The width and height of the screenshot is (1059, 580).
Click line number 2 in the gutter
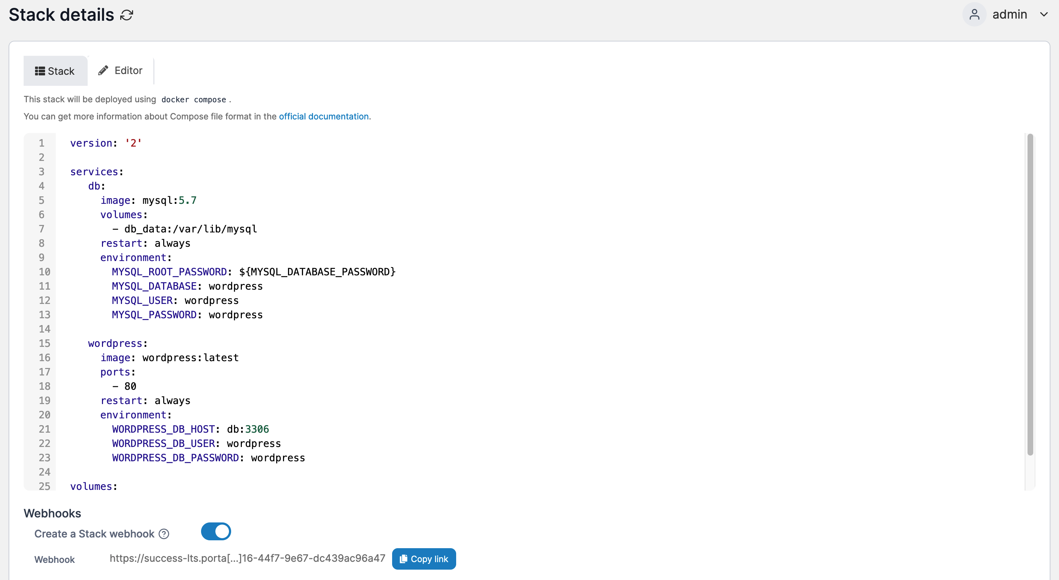pyautogui.click(x=42, y=157)
